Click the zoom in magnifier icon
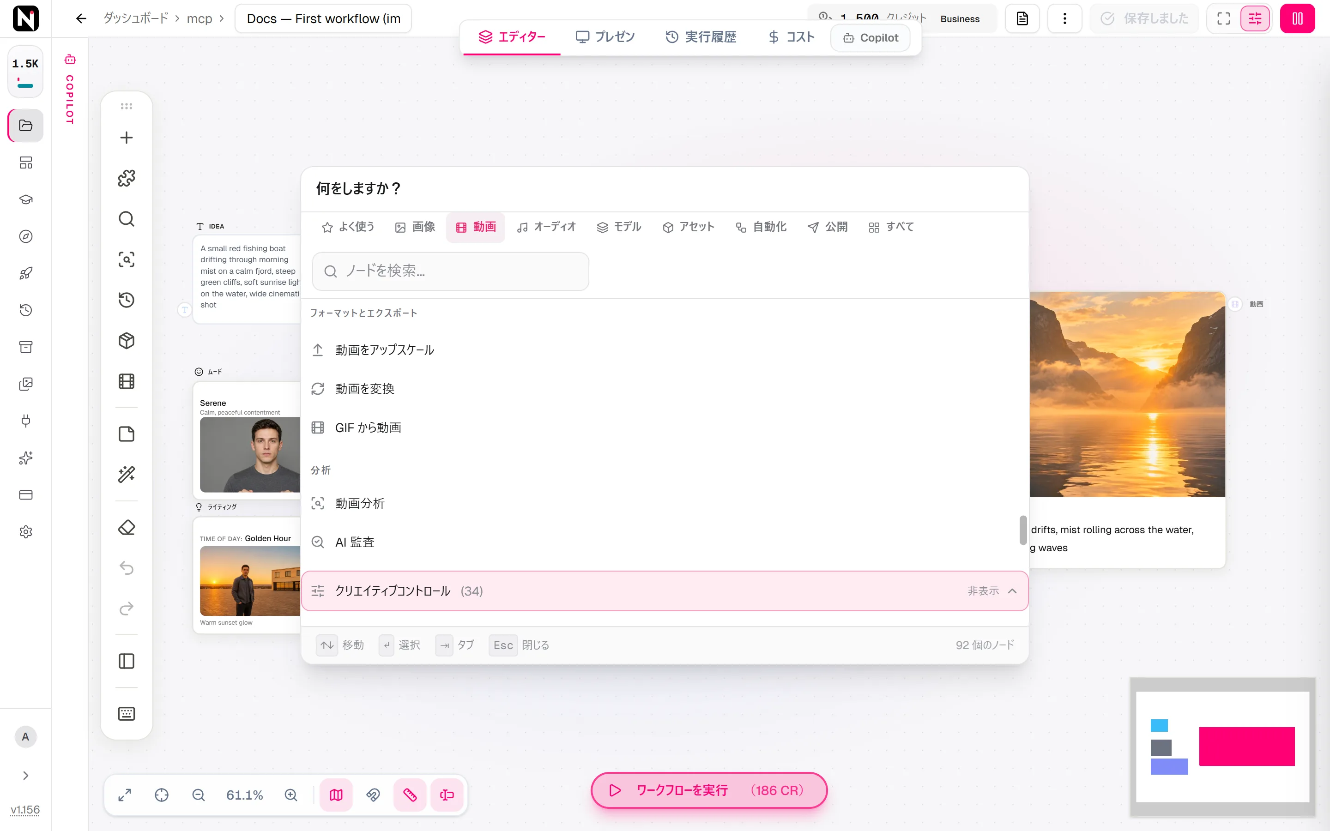This screenshot has height=831, width=1330. pyautogui.click(x=291, y=795)
